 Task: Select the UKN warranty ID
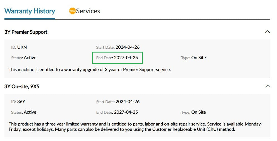[22, 47]
